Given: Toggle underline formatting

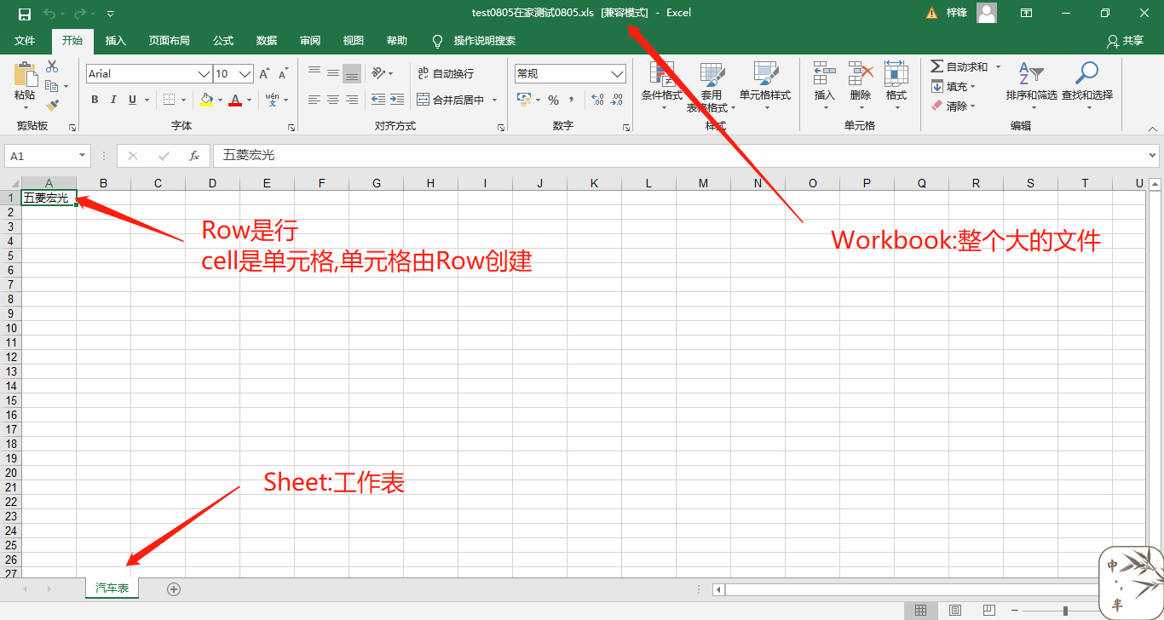Looking at the screenshot, I should 132,100.
